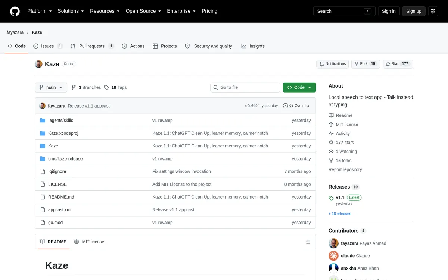The width and height of the screenshot is (448, 280).
Task: Fork the repository with Fork button
Action: point(365,64)
